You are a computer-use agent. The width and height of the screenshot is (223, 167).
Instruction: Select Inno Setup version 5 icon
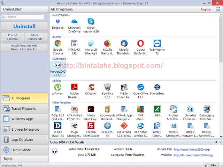point(140,126)
